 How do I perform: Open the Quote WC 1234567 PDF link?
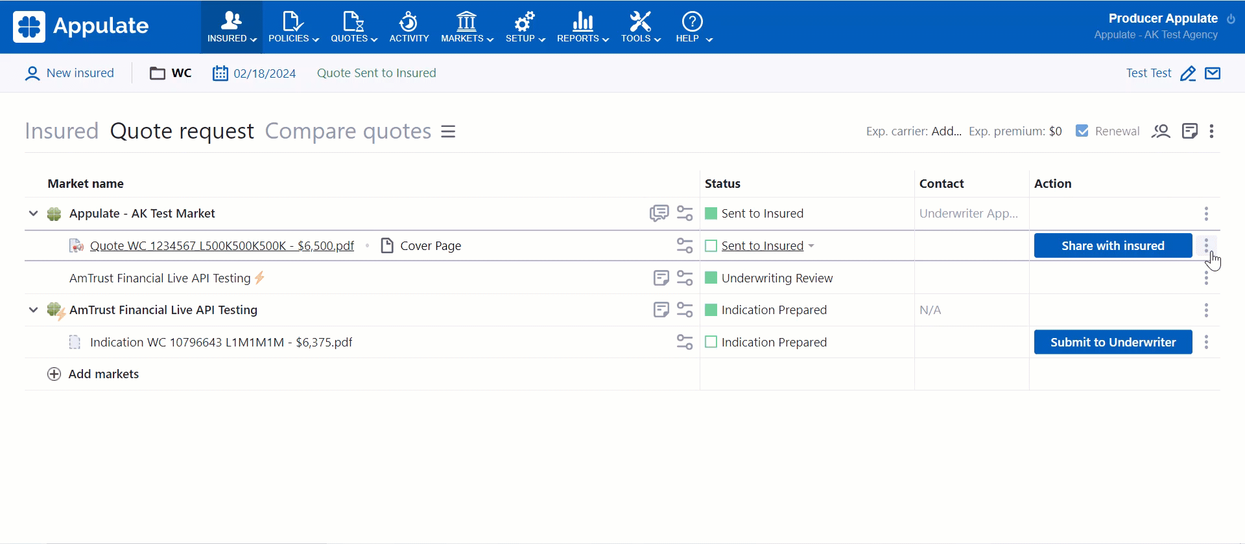222,246
